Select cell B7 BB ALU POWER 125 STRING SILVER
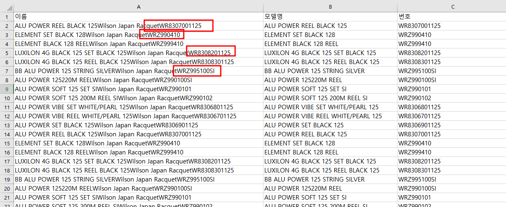 (x=330, y=71)
